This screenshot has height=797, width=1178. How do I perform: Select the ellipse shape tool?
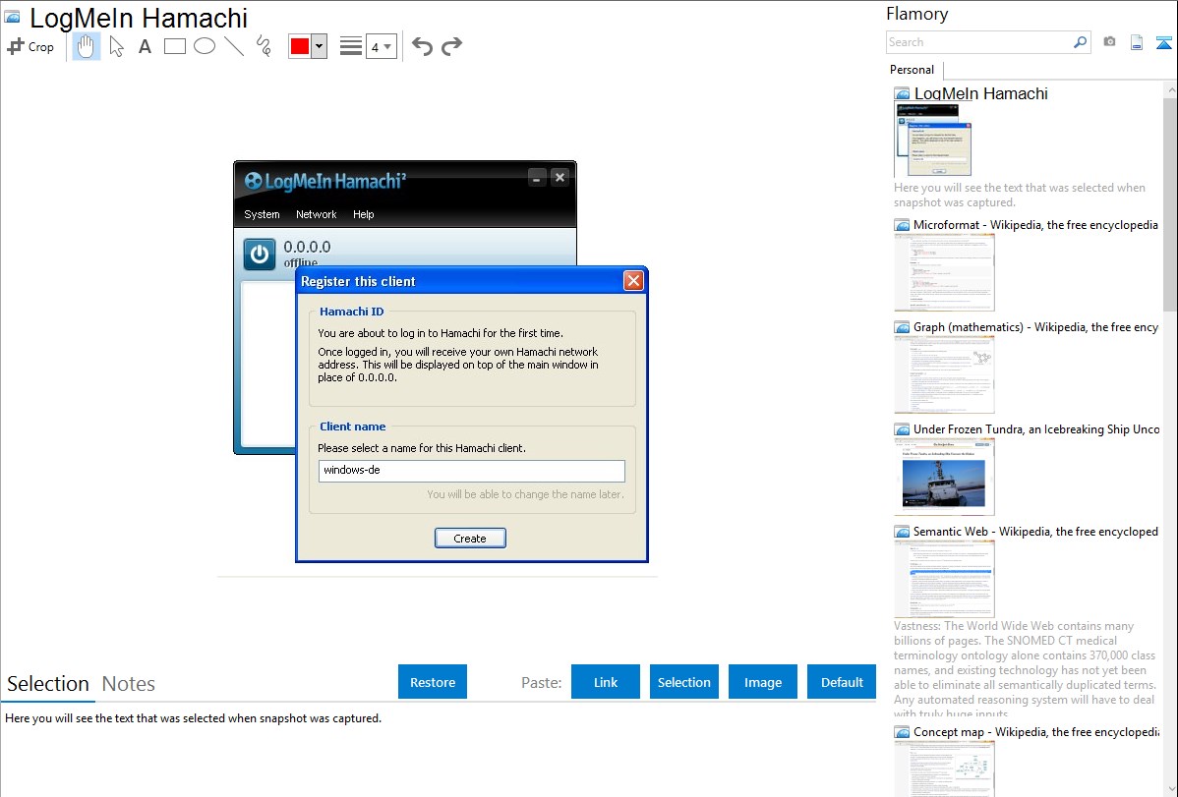205,46
